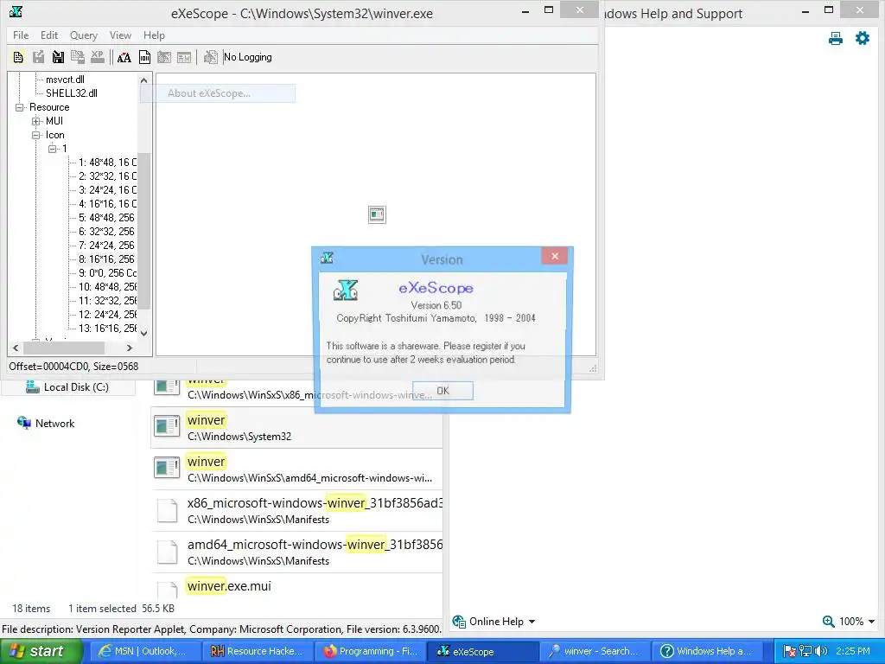
Task: Click tree horizontal scroll left arrow
Action: tap(16, 348)
